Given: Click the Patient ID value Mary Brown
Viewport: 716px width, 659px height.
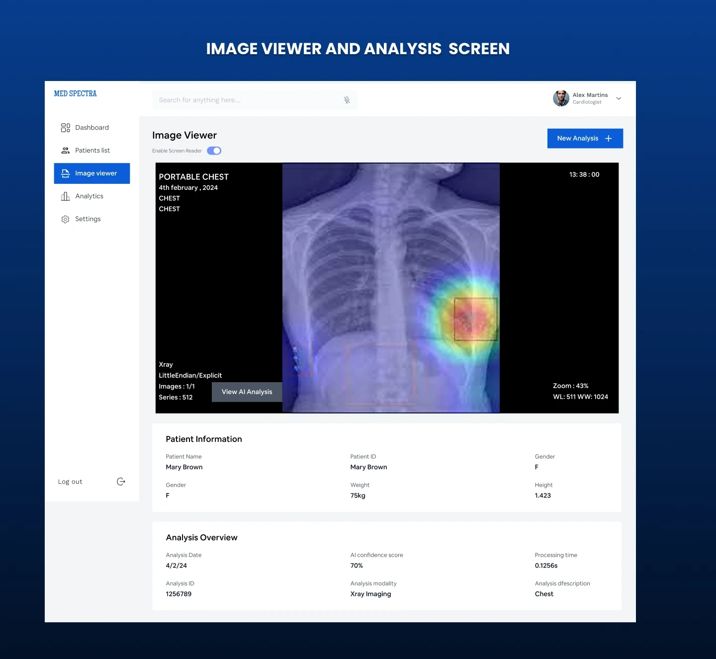Looking at the screenshot, I should 369,467.
